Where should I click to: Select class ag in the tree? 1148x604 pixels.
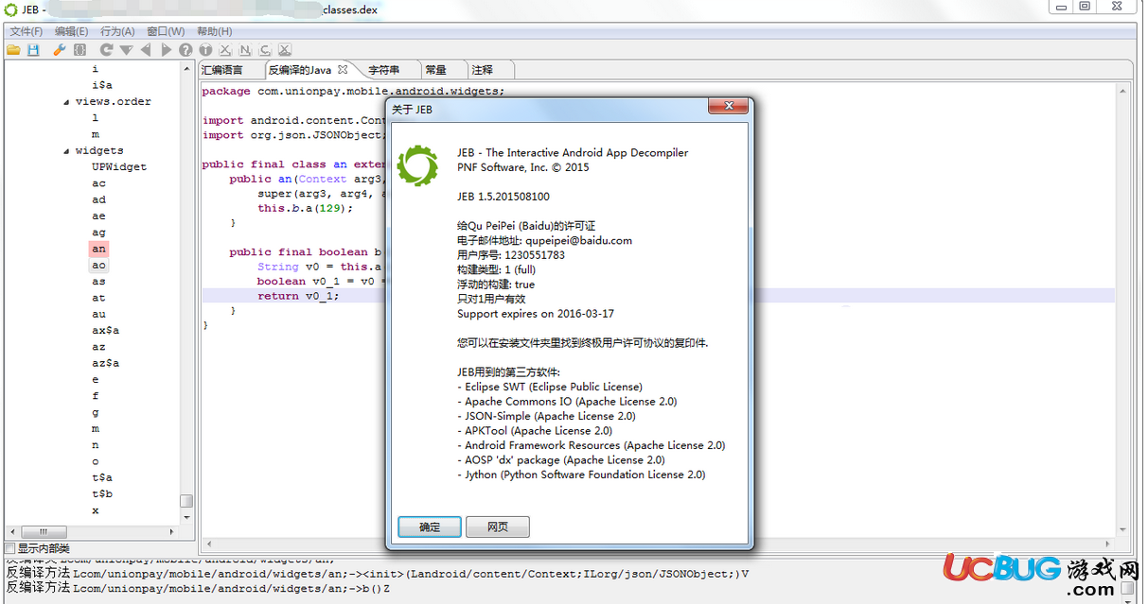tap(99, 233)
